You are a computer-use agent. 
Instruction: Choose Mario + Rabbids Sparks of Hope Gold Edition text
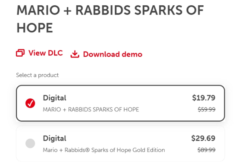[104, 150]
